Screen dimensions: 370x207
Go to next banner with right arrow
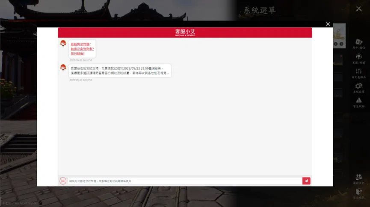click(341, 44)
